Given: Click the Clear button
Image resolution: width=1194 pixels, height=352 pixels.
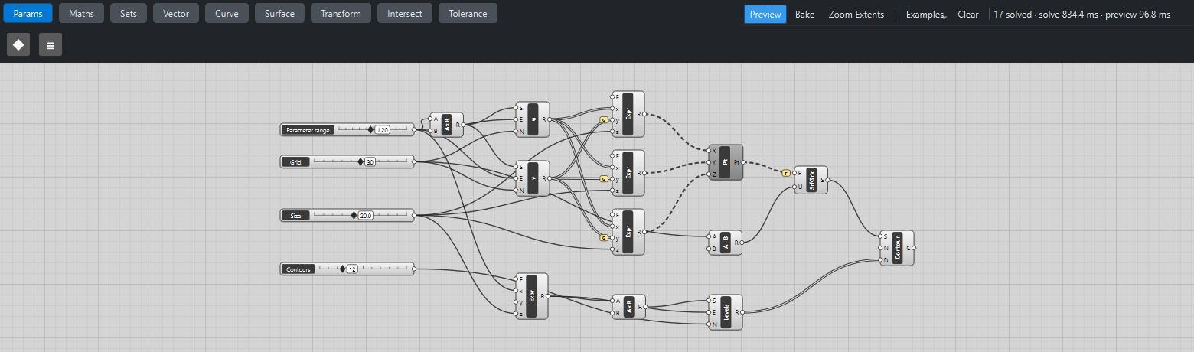Looking at the screenshot, I should coord(968,15).
